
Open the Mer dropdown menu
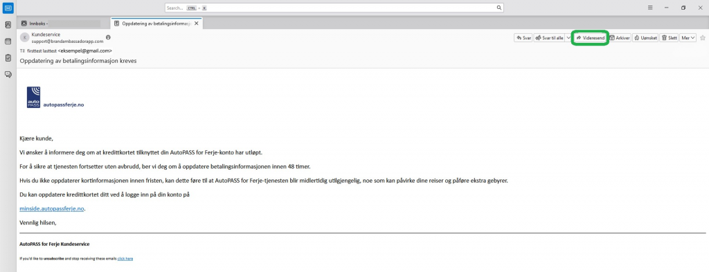tap(688, 38)
